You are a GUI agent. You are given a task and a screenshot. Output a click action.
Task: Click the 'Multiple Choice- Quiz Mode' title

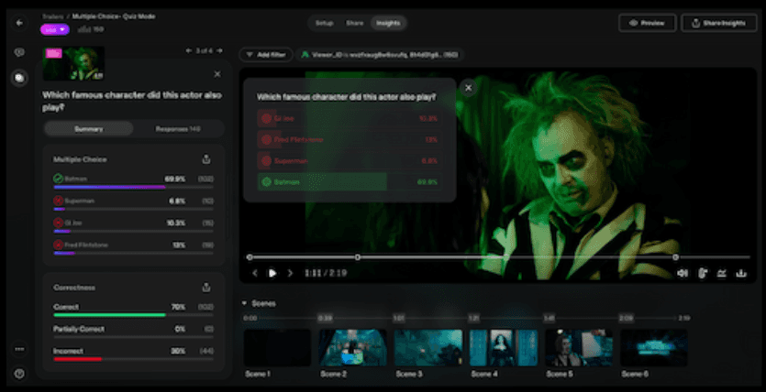click(x=114, y=16)
